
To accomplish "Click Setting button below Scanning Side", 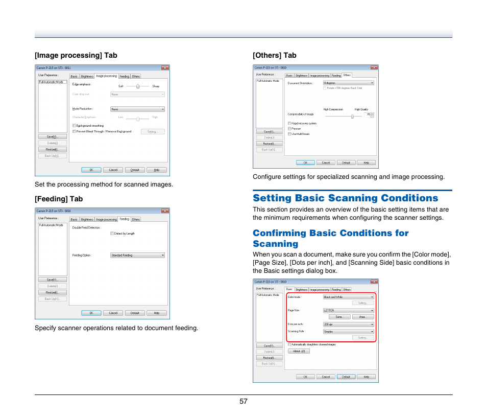I will [363, 338].
